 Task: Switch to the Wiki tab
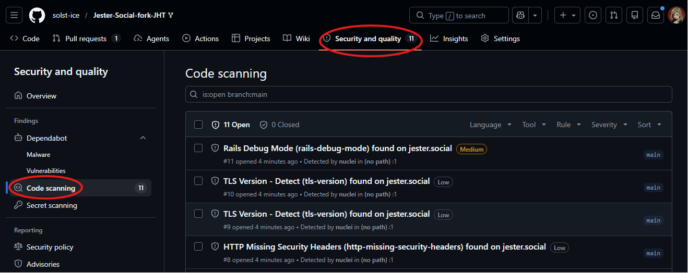pos(296,39)
